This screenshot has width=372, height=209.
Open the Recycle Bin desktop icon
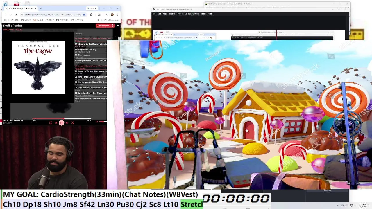click(x=5, y=4)
